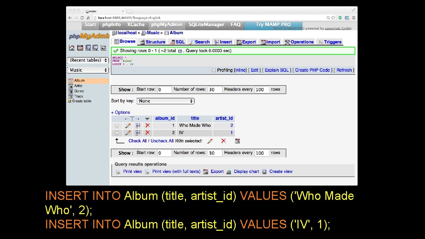Image resolution: width=425 pixels, height=239 pixels.
Task: Expand the + Options link
Action: tap(121, 113)
